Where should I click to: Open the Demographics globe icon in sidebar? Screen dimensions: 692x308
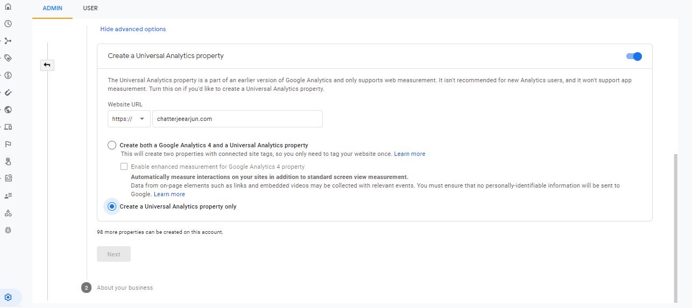pyautogui.click(x=8, y=110)
